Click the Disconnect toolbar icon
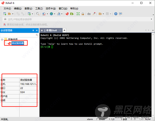The height and width of the screenshot is (121, 155). click(x=23, y=14)
